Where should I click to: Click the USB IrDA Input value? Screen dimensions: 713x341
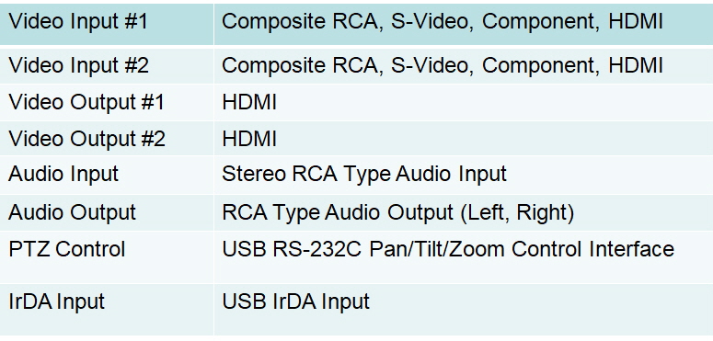tap(295, 301)
